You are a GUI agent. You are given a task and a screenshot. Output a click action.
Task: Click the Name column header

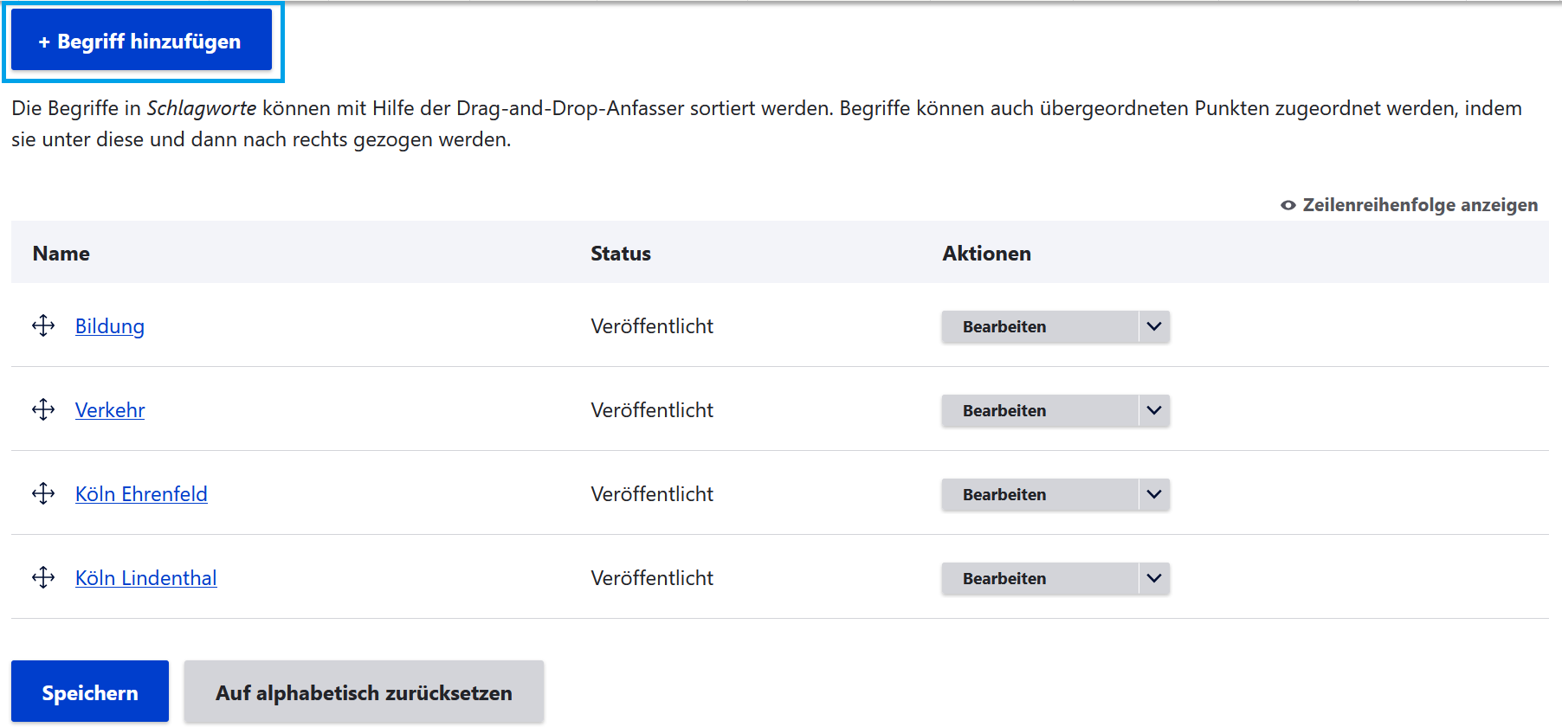pyautogui.click(x=61, y=254)
